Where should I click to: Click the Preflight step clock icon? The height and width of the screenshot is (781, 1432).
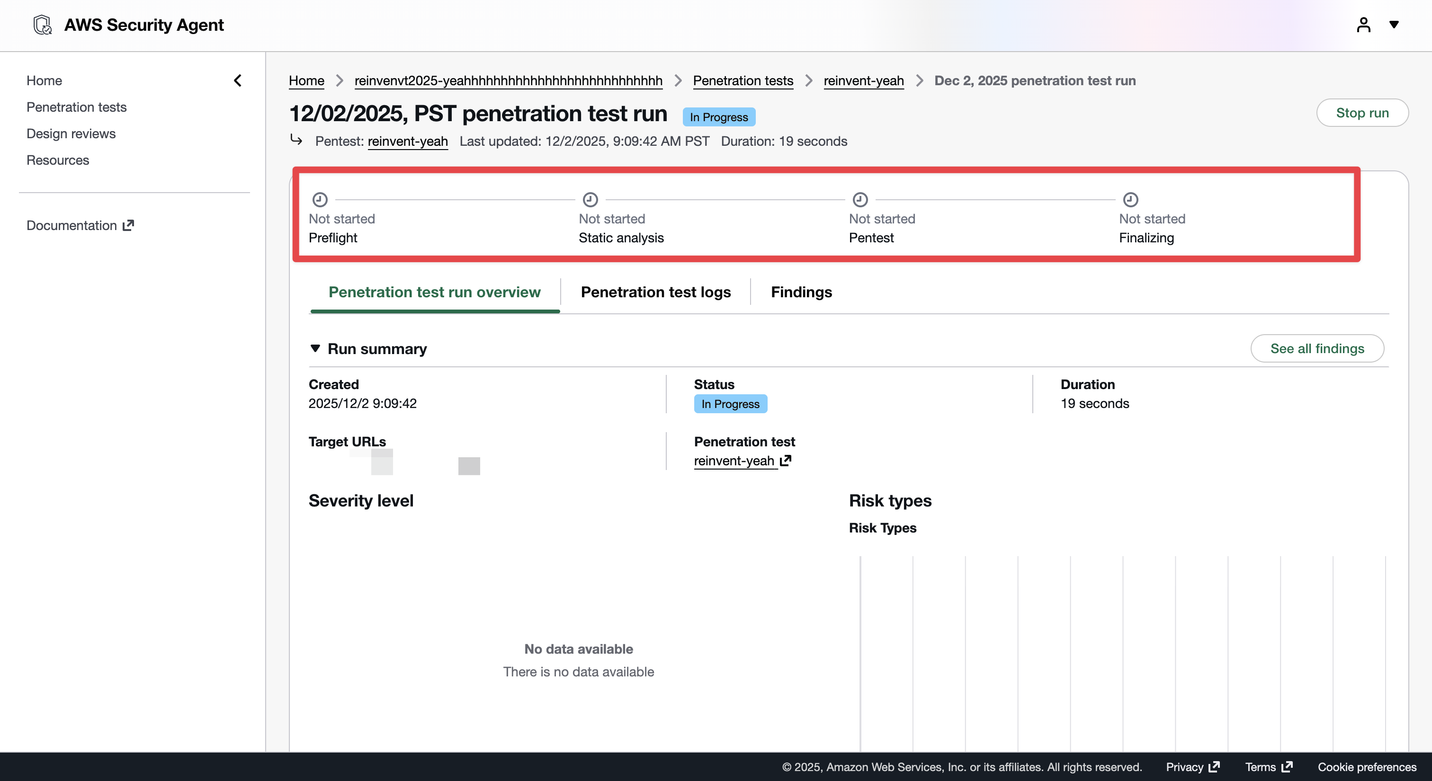[x=320, y=199]
